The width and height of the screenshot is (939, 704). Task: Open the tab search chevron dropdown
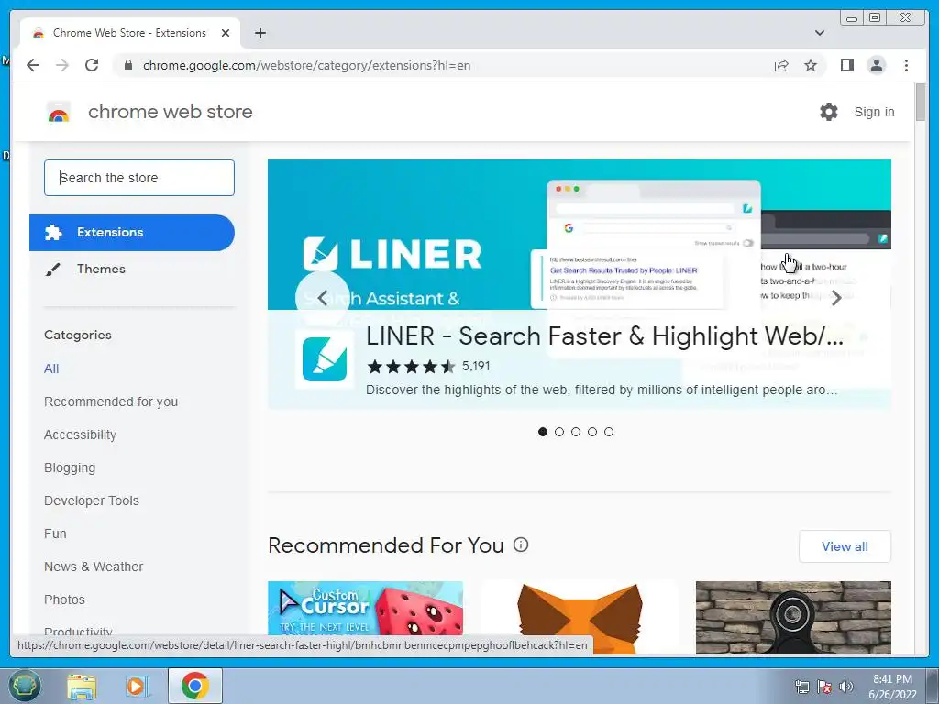(x=819, y=33)
